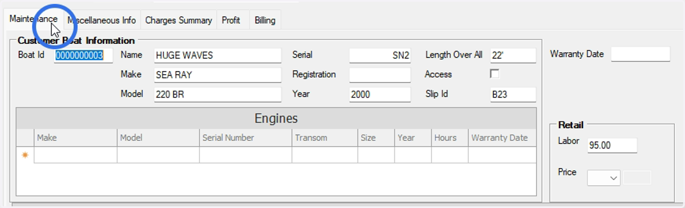
Task: Click the Warranty Date column header in Engines
Action: click(502, 138)
